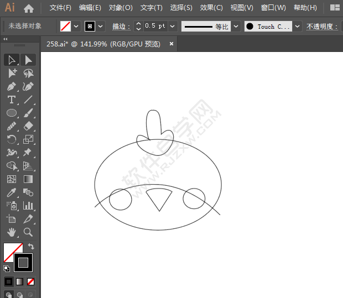
Task: Select the Direct Selection tool (white arrow)
Action: (28, 60)
